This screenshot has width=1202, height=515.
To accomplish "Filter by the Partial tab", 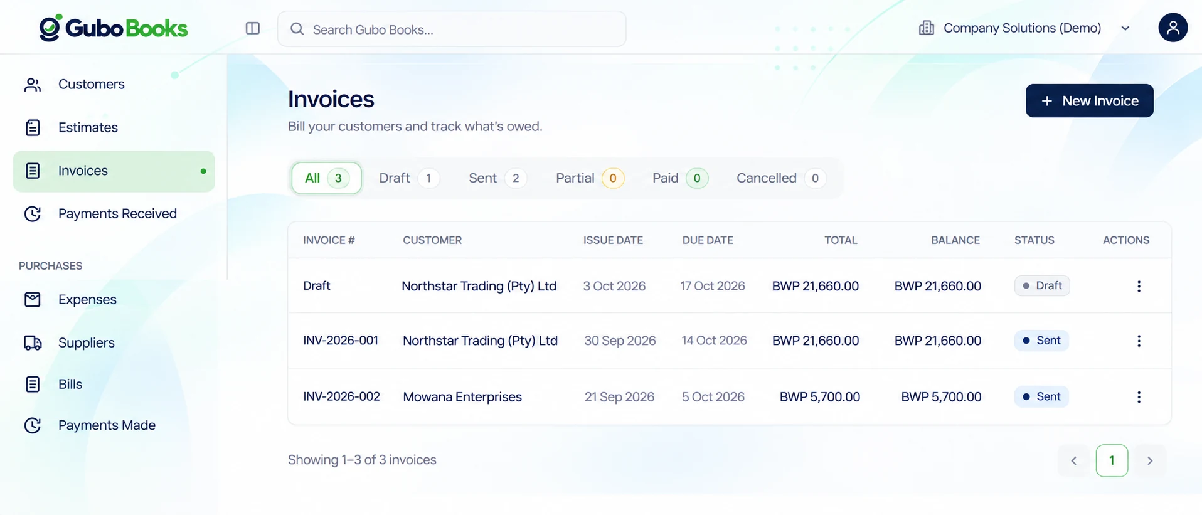I will pyautogui.click(x=590, y=178).
